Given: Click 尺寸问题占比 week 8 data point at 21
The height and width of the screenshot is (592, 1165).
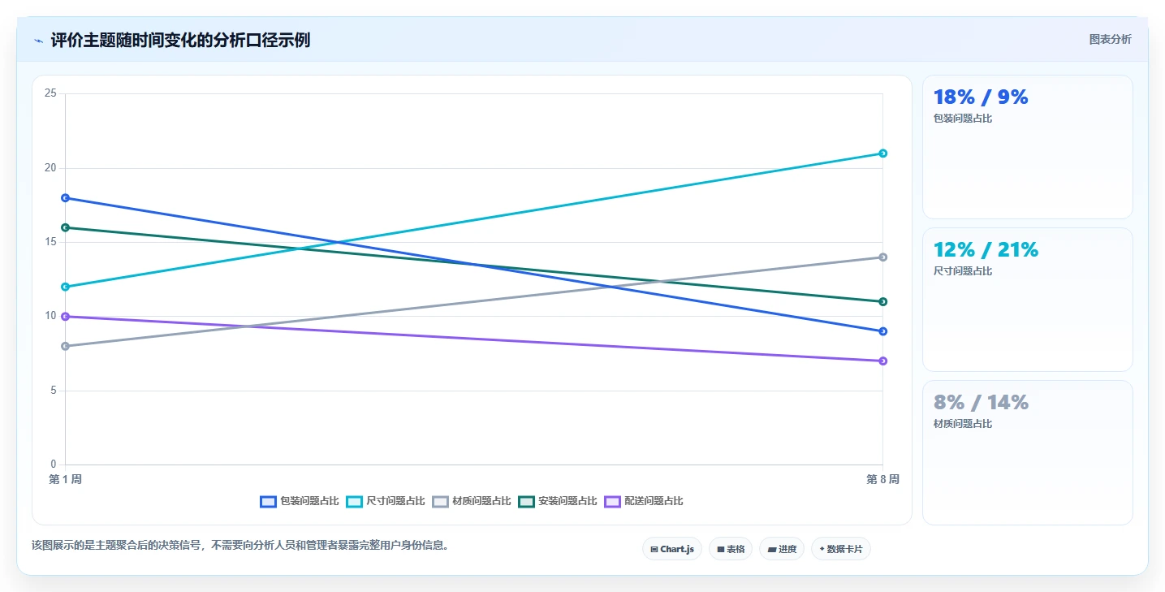Looking at the screenshot, I should (882, 153).
